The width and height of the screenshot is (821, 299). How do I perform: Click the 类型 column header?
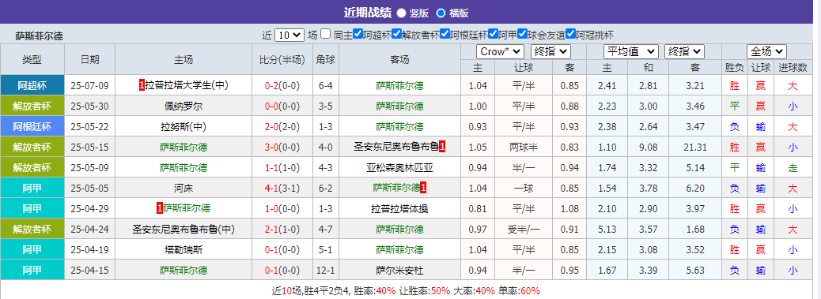pos(32,59)
